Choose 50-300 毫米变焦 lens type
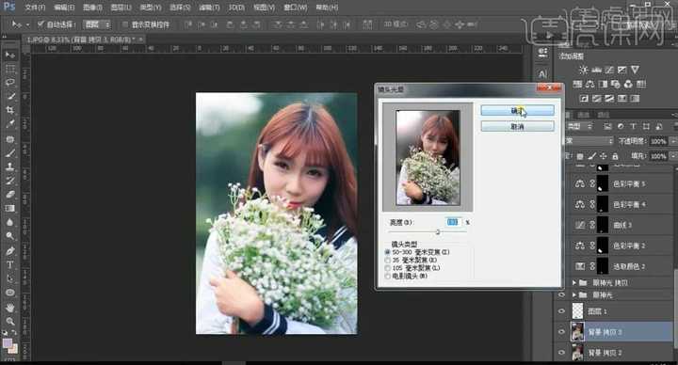Viewport: 678px width, 365px height. pyautogui.click(x=387, y=252)
